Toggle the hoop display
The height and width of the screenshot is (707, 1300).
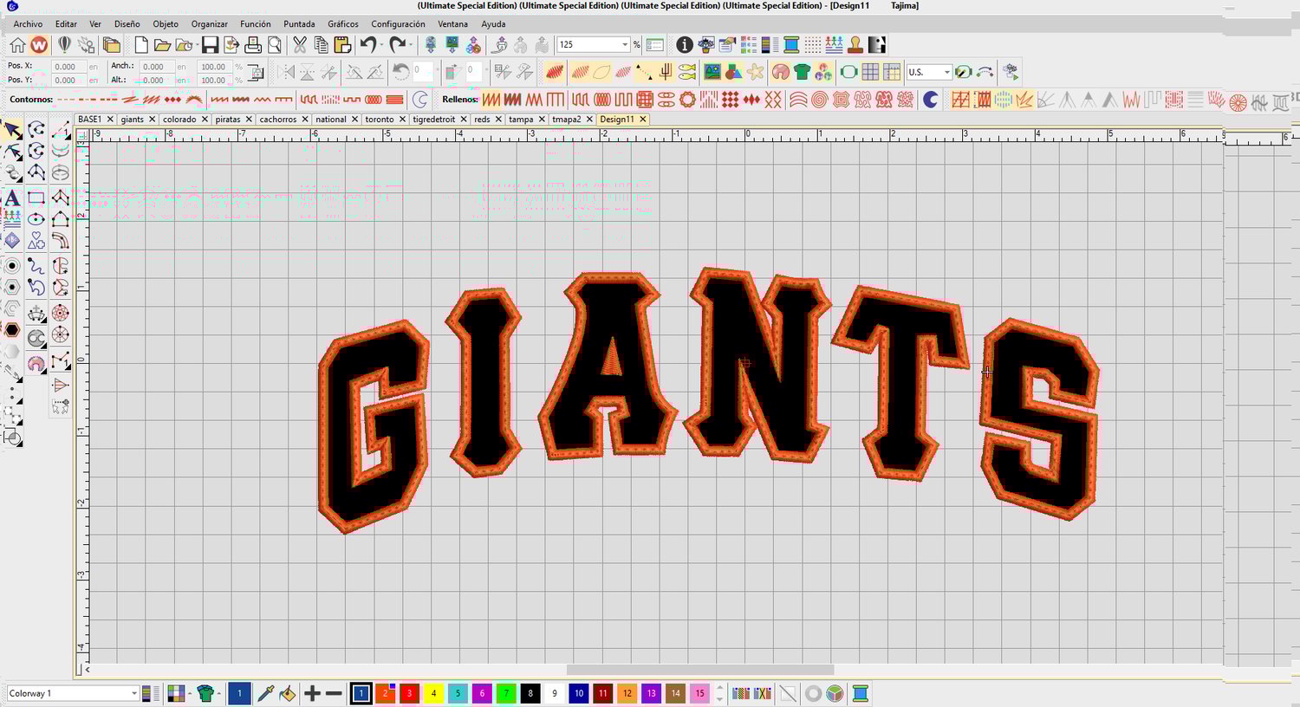pos(848,72)
